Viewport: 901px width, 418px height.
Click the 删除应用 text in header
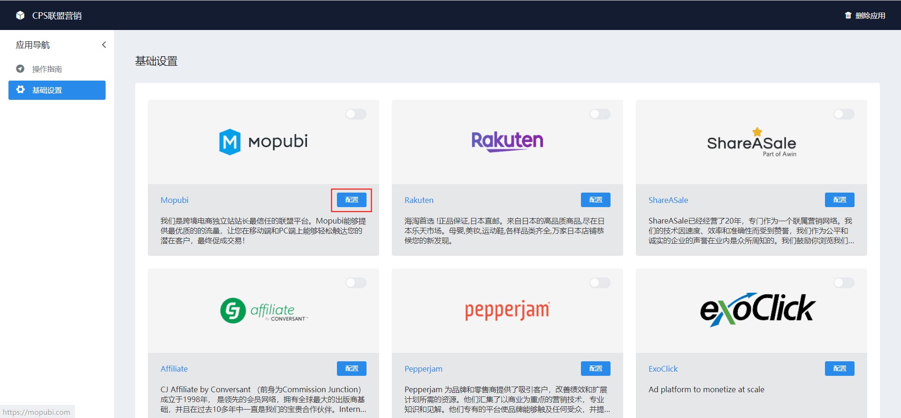[x=870, y=15]
